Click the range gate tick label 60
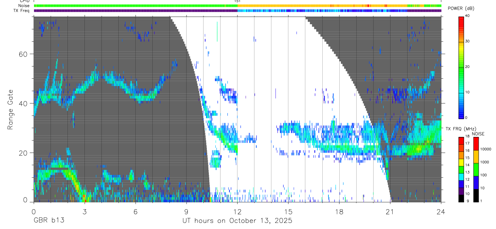 pos(24,54)
